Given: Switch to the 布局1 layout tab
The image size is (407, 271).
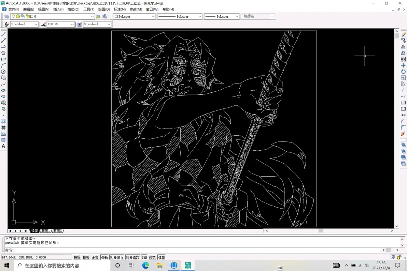Looking at the screenshot, I should pos(45,230).
